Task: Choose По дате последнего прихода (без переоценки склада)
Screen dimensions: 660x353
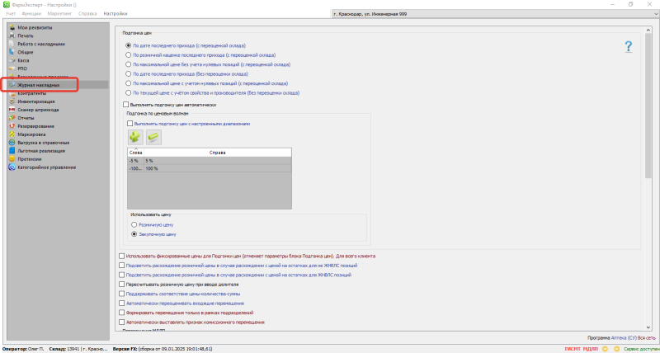Action: [x=128, y=73]
